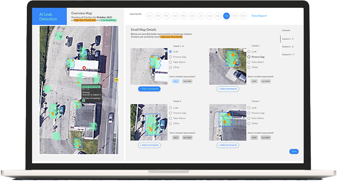The image size is (337, 181).
Task: Click Well button for Cluster 2
Action: pos(254,81)
